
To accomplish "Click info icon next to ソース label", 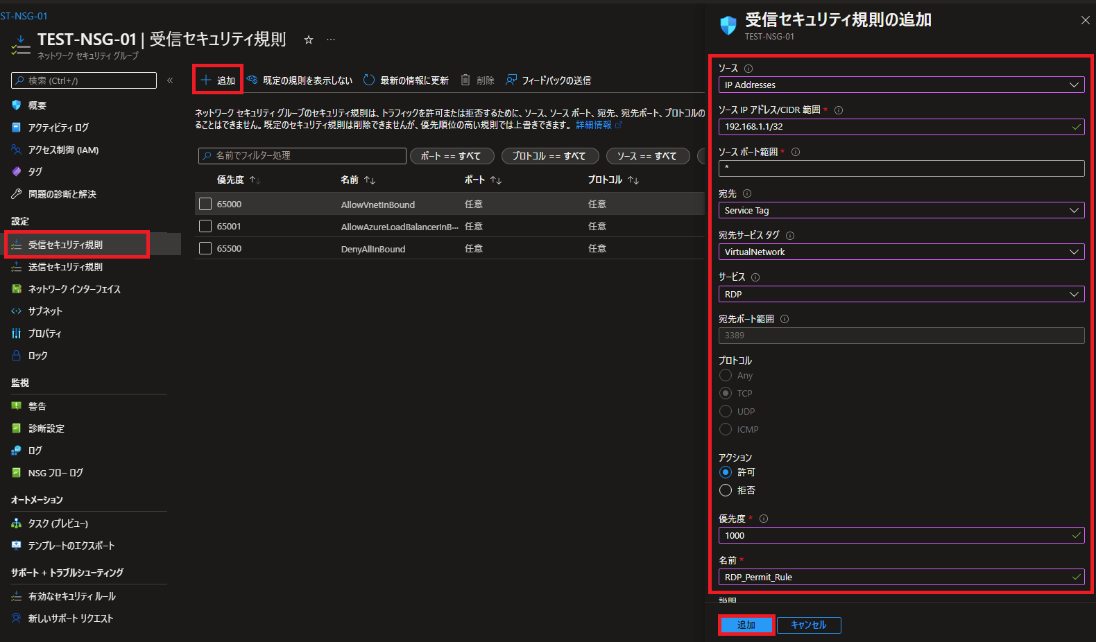I will (748, 69).
